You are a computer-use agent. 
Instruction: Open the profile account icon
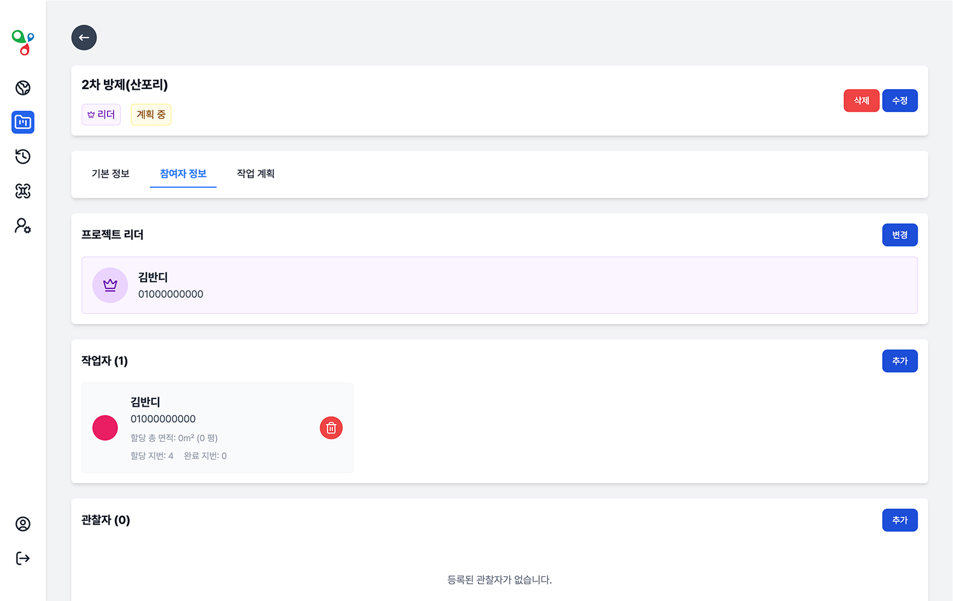23,524
